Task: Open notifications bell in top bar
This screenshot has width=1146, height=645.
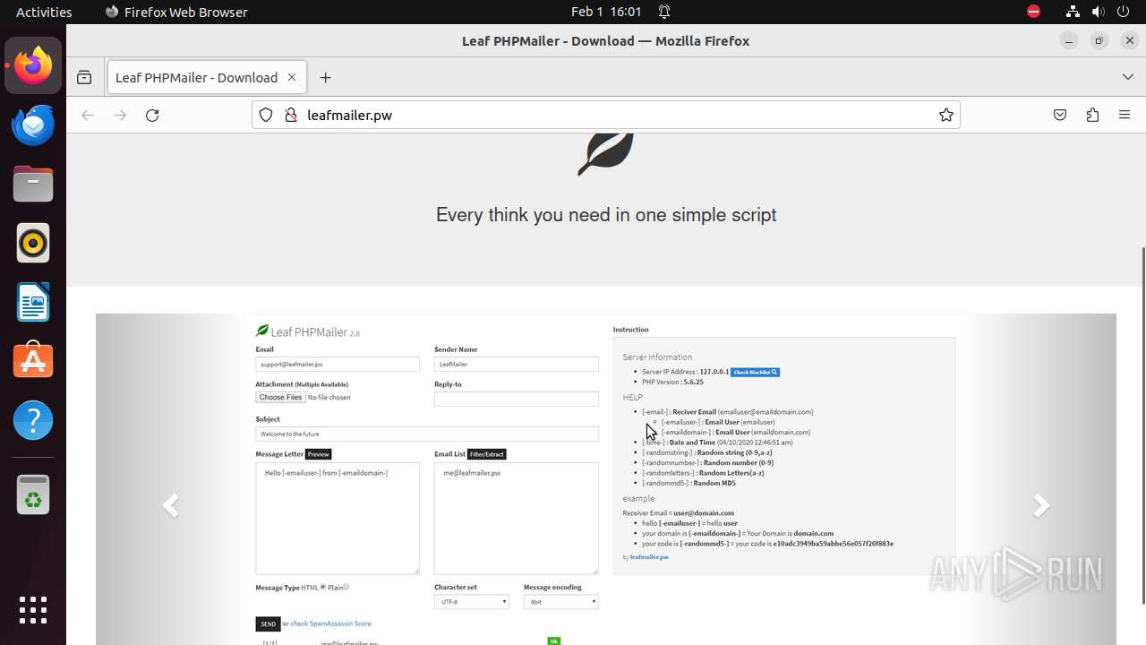Action: coord(664,12)
